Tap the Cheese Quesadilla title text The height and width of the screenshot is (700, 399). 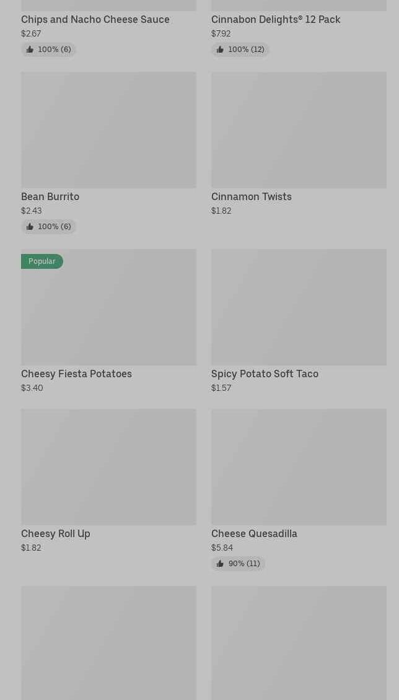coord(254,533)
